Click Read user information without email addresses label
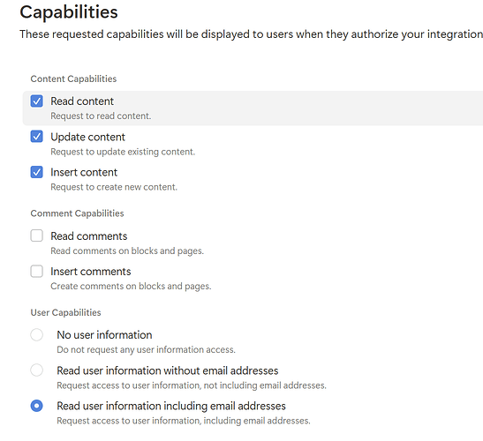This screenshot has width=483, height=441. (168, 370)
